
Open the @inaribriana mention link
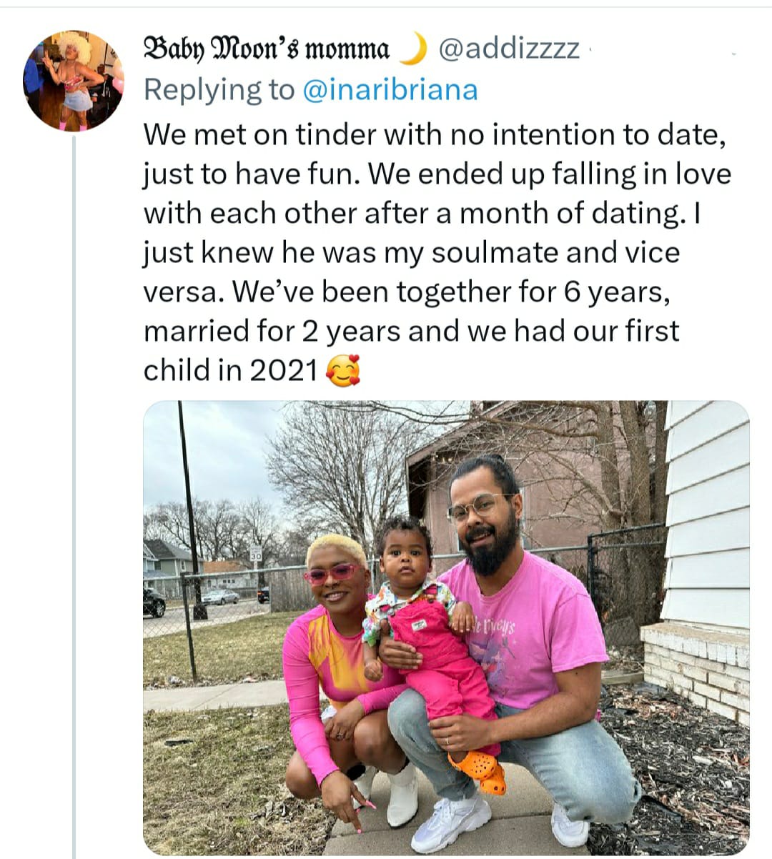tap(390, 90)
